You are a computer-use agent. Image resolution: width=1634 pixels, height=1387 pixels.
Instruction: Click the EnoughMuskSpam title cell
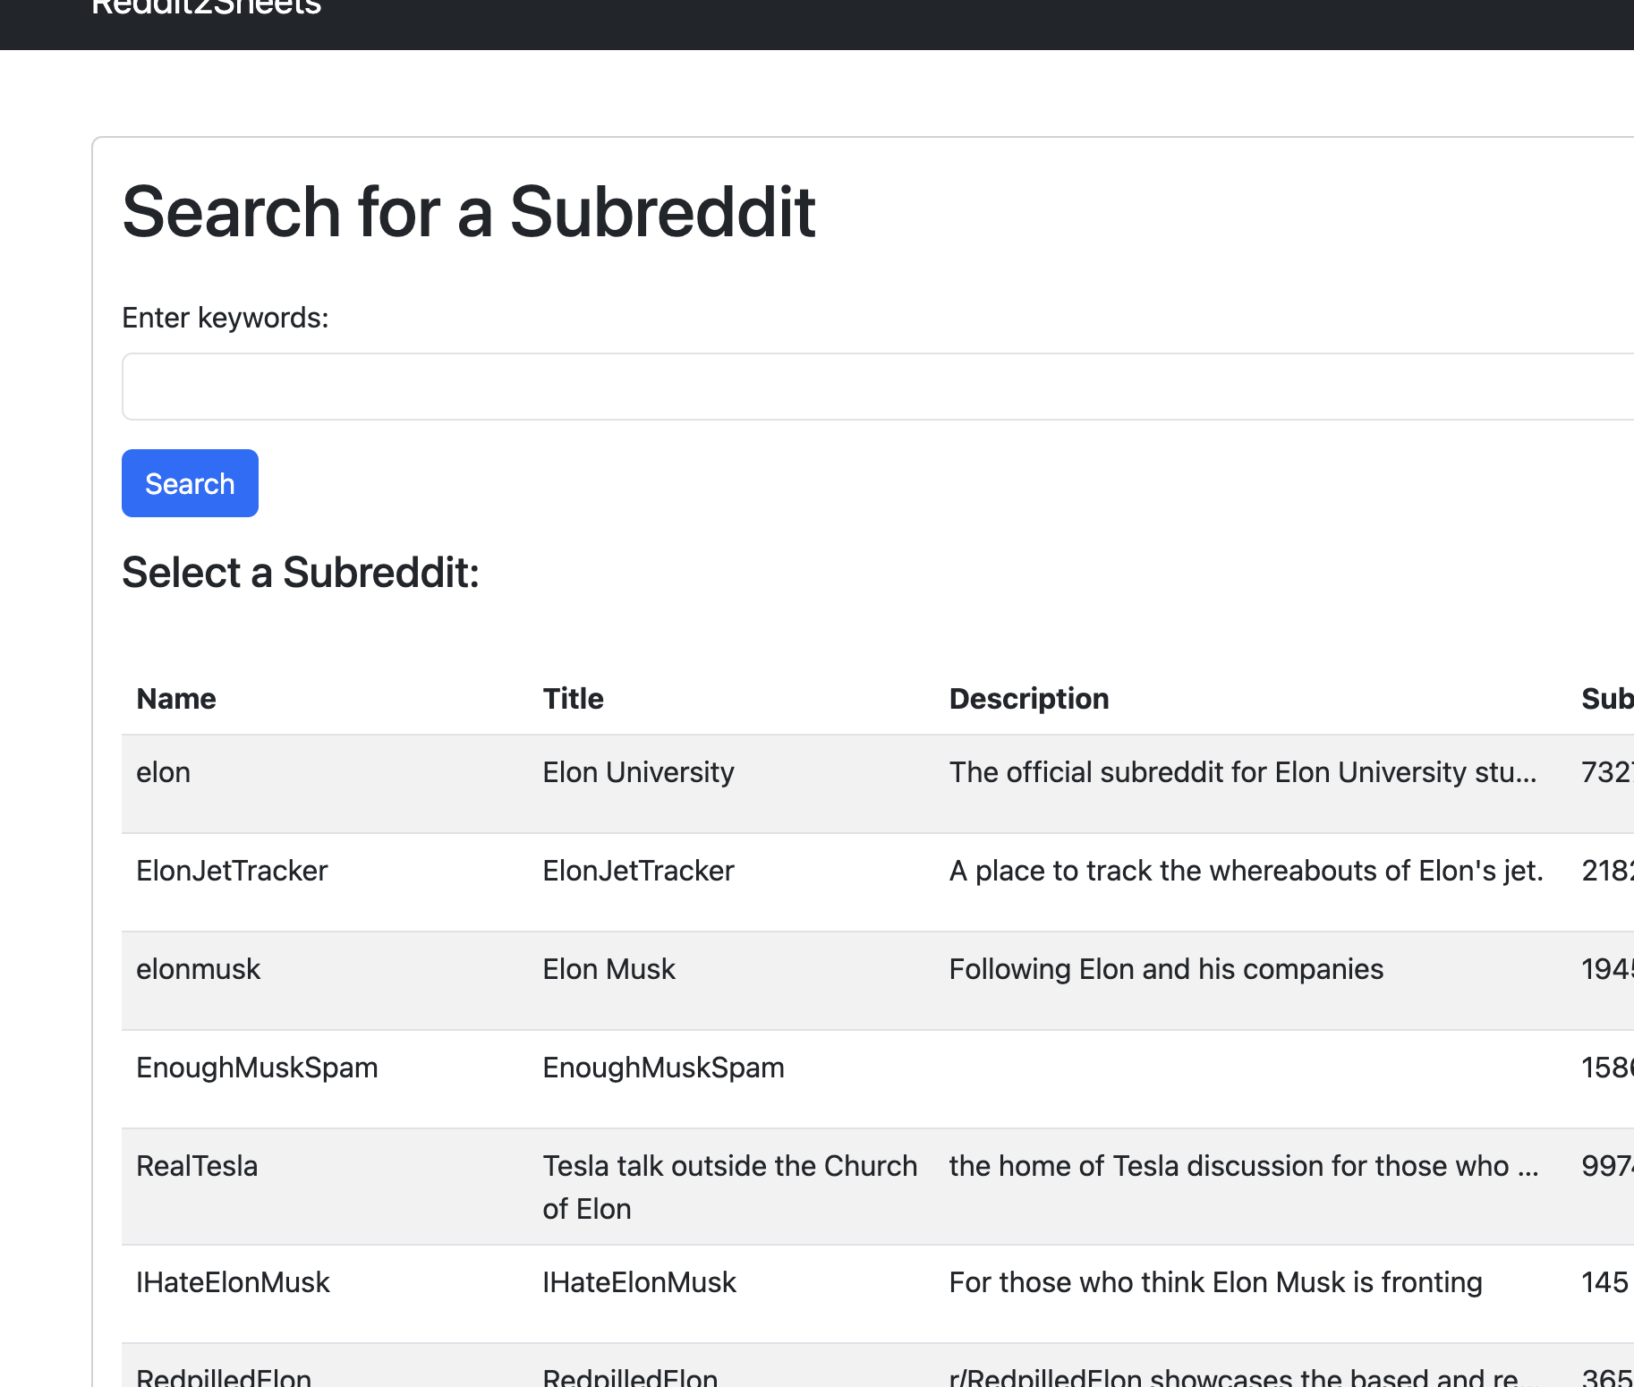click(663, 1068)
